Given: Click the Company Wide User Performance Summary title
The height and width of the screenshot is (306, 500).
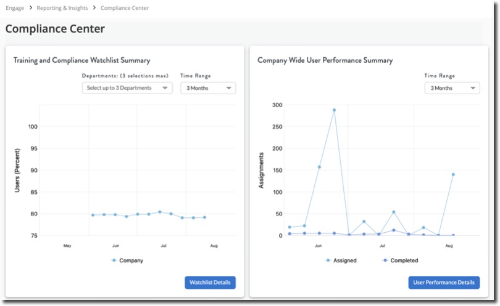Looking at the screenshot, I should pos(325,60).
